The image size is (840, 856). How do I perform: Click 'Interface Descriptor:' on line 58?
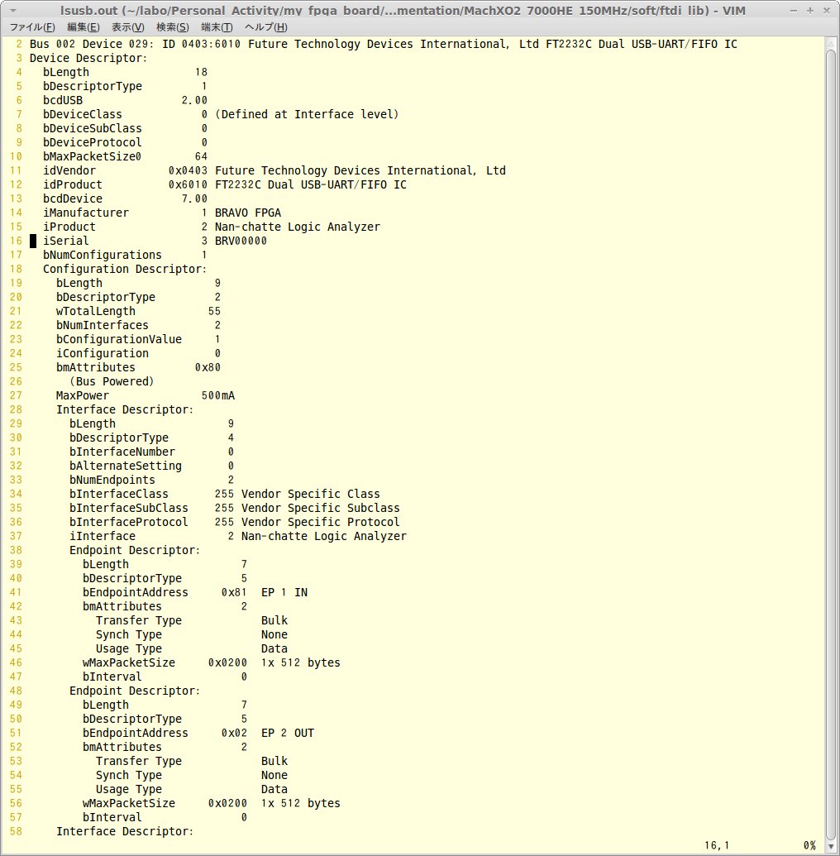125,831
